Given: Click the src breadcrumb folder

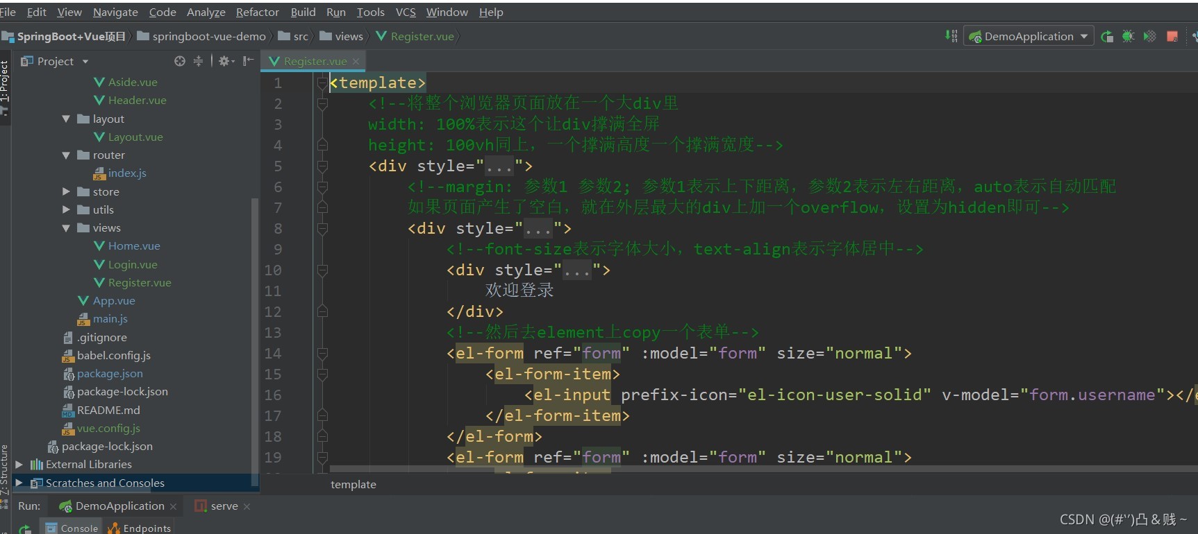Looking at the screenshot, I should [x=293, y=36].
